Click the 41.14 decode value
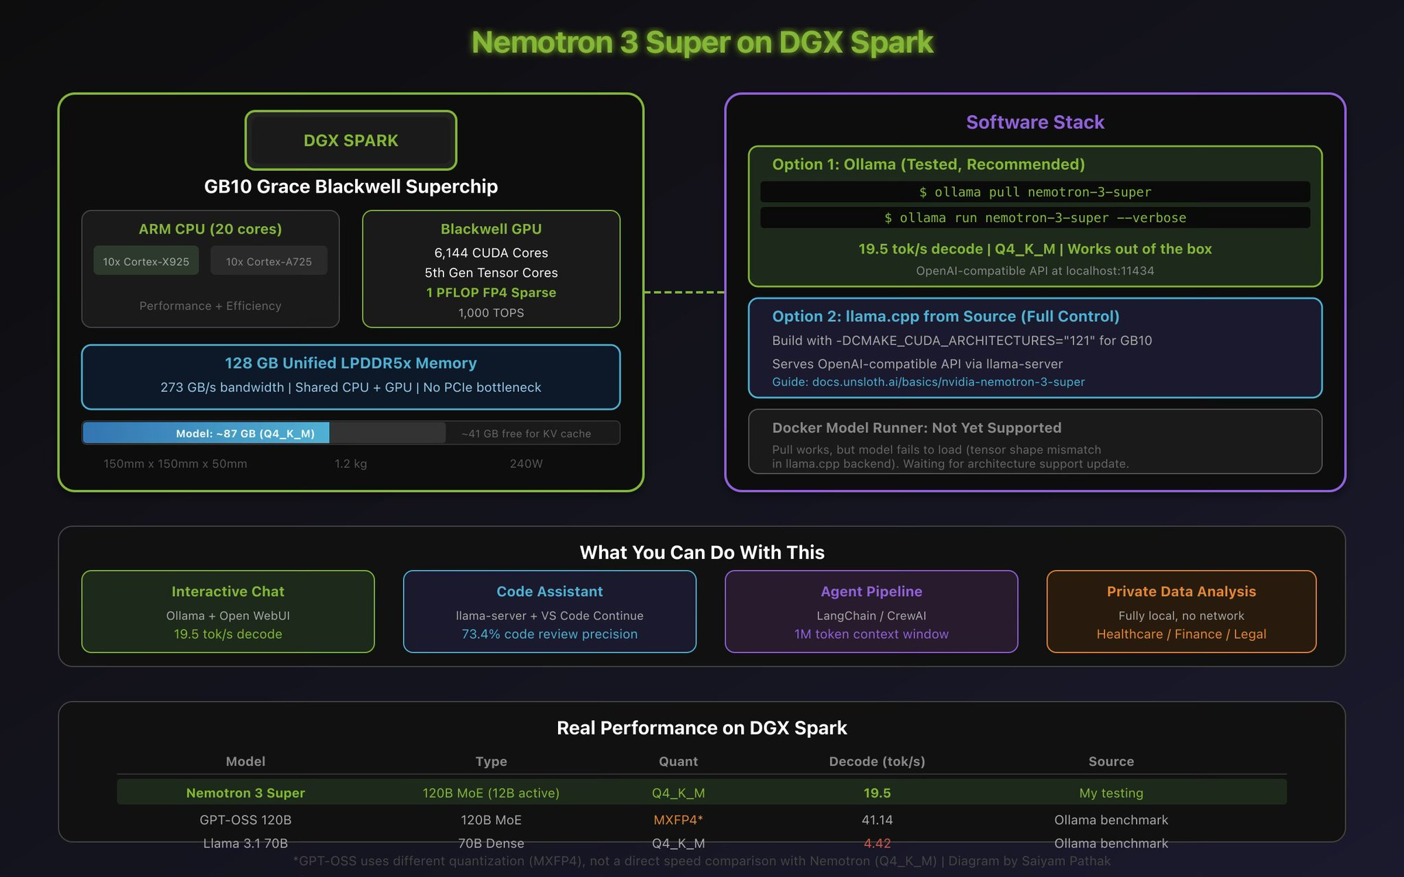The width and height of the screenshot is (1404, 877). coord(877,819)
